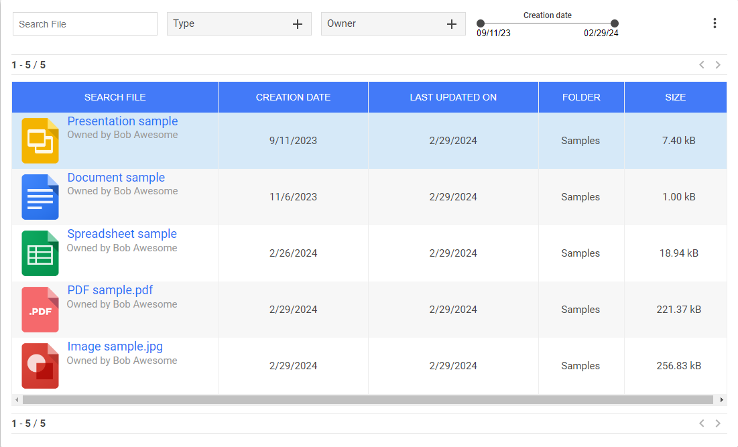Click last updated date in Document sample row

tap(453, 197)
